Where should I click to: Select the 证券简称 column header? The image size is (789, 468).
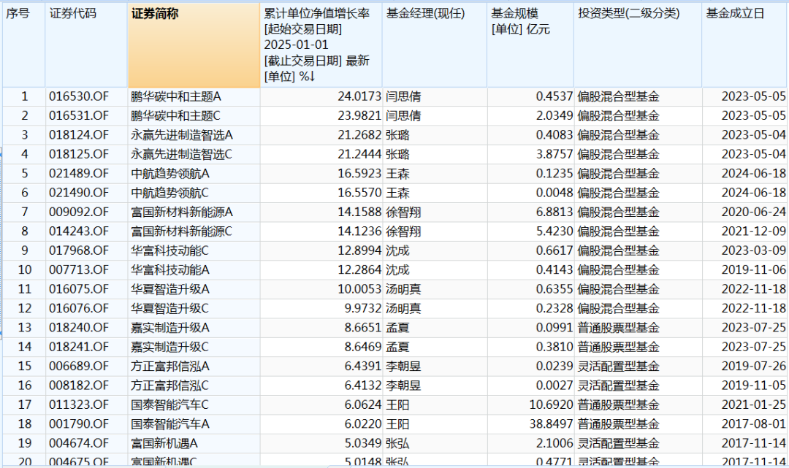[x=194, y=45]
